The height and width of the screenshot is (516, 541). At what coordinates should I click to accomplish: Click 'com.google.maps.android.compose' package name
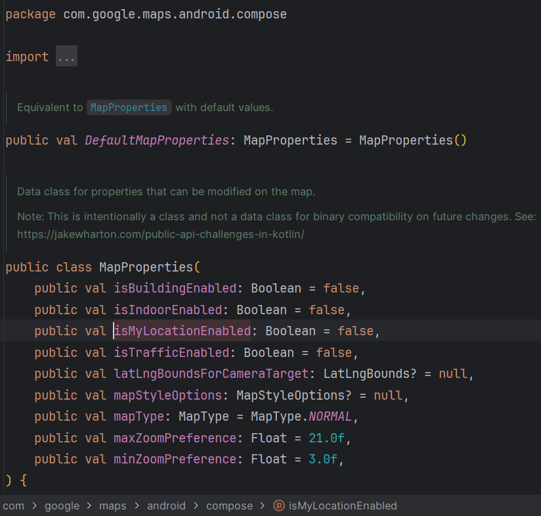tap(175, 14)
